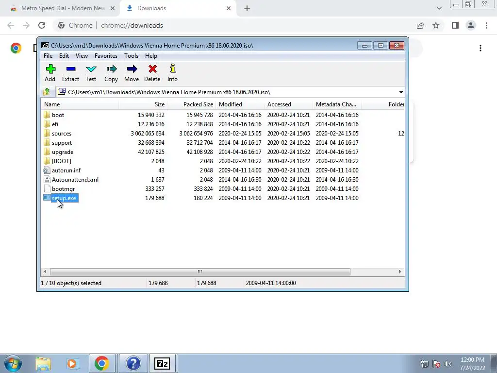Select the [BOOT] folder icon

[x=47, y=161]
